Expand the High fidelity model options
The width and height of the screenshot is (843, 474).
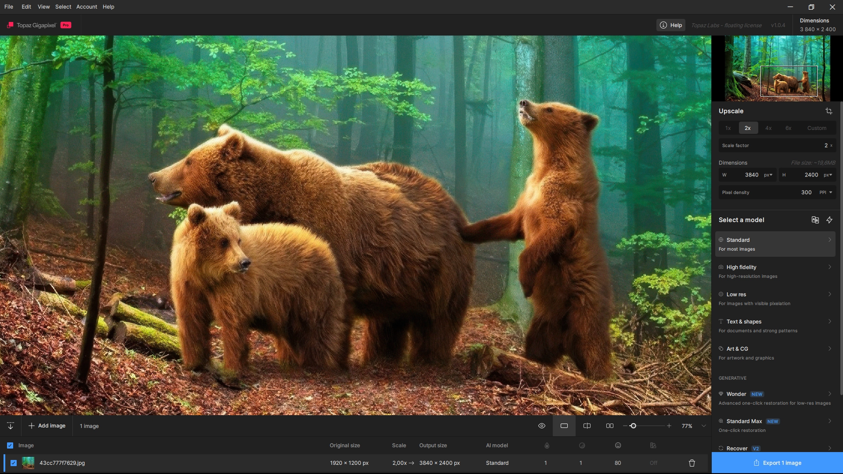pos(829,267)
